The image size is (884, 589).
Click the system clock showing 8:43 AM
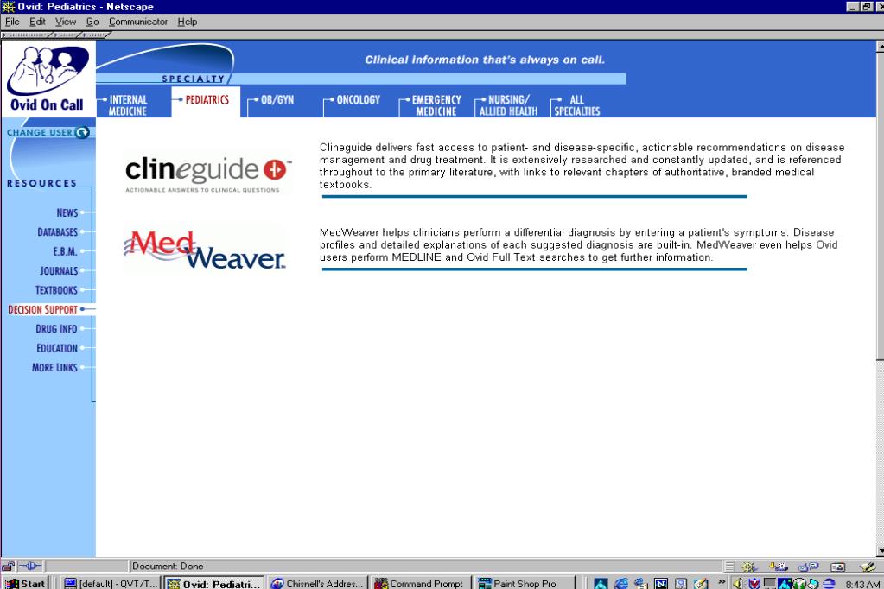[862, 585]
